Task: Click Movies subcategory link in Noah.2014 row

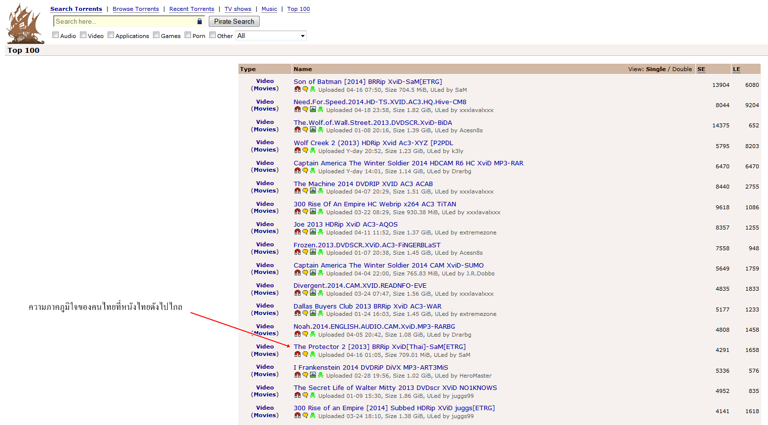Action: pos(265,333)
